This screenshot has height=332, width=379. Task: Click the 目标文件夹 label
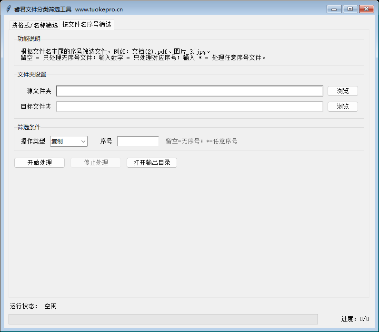(x=36, y=106)
